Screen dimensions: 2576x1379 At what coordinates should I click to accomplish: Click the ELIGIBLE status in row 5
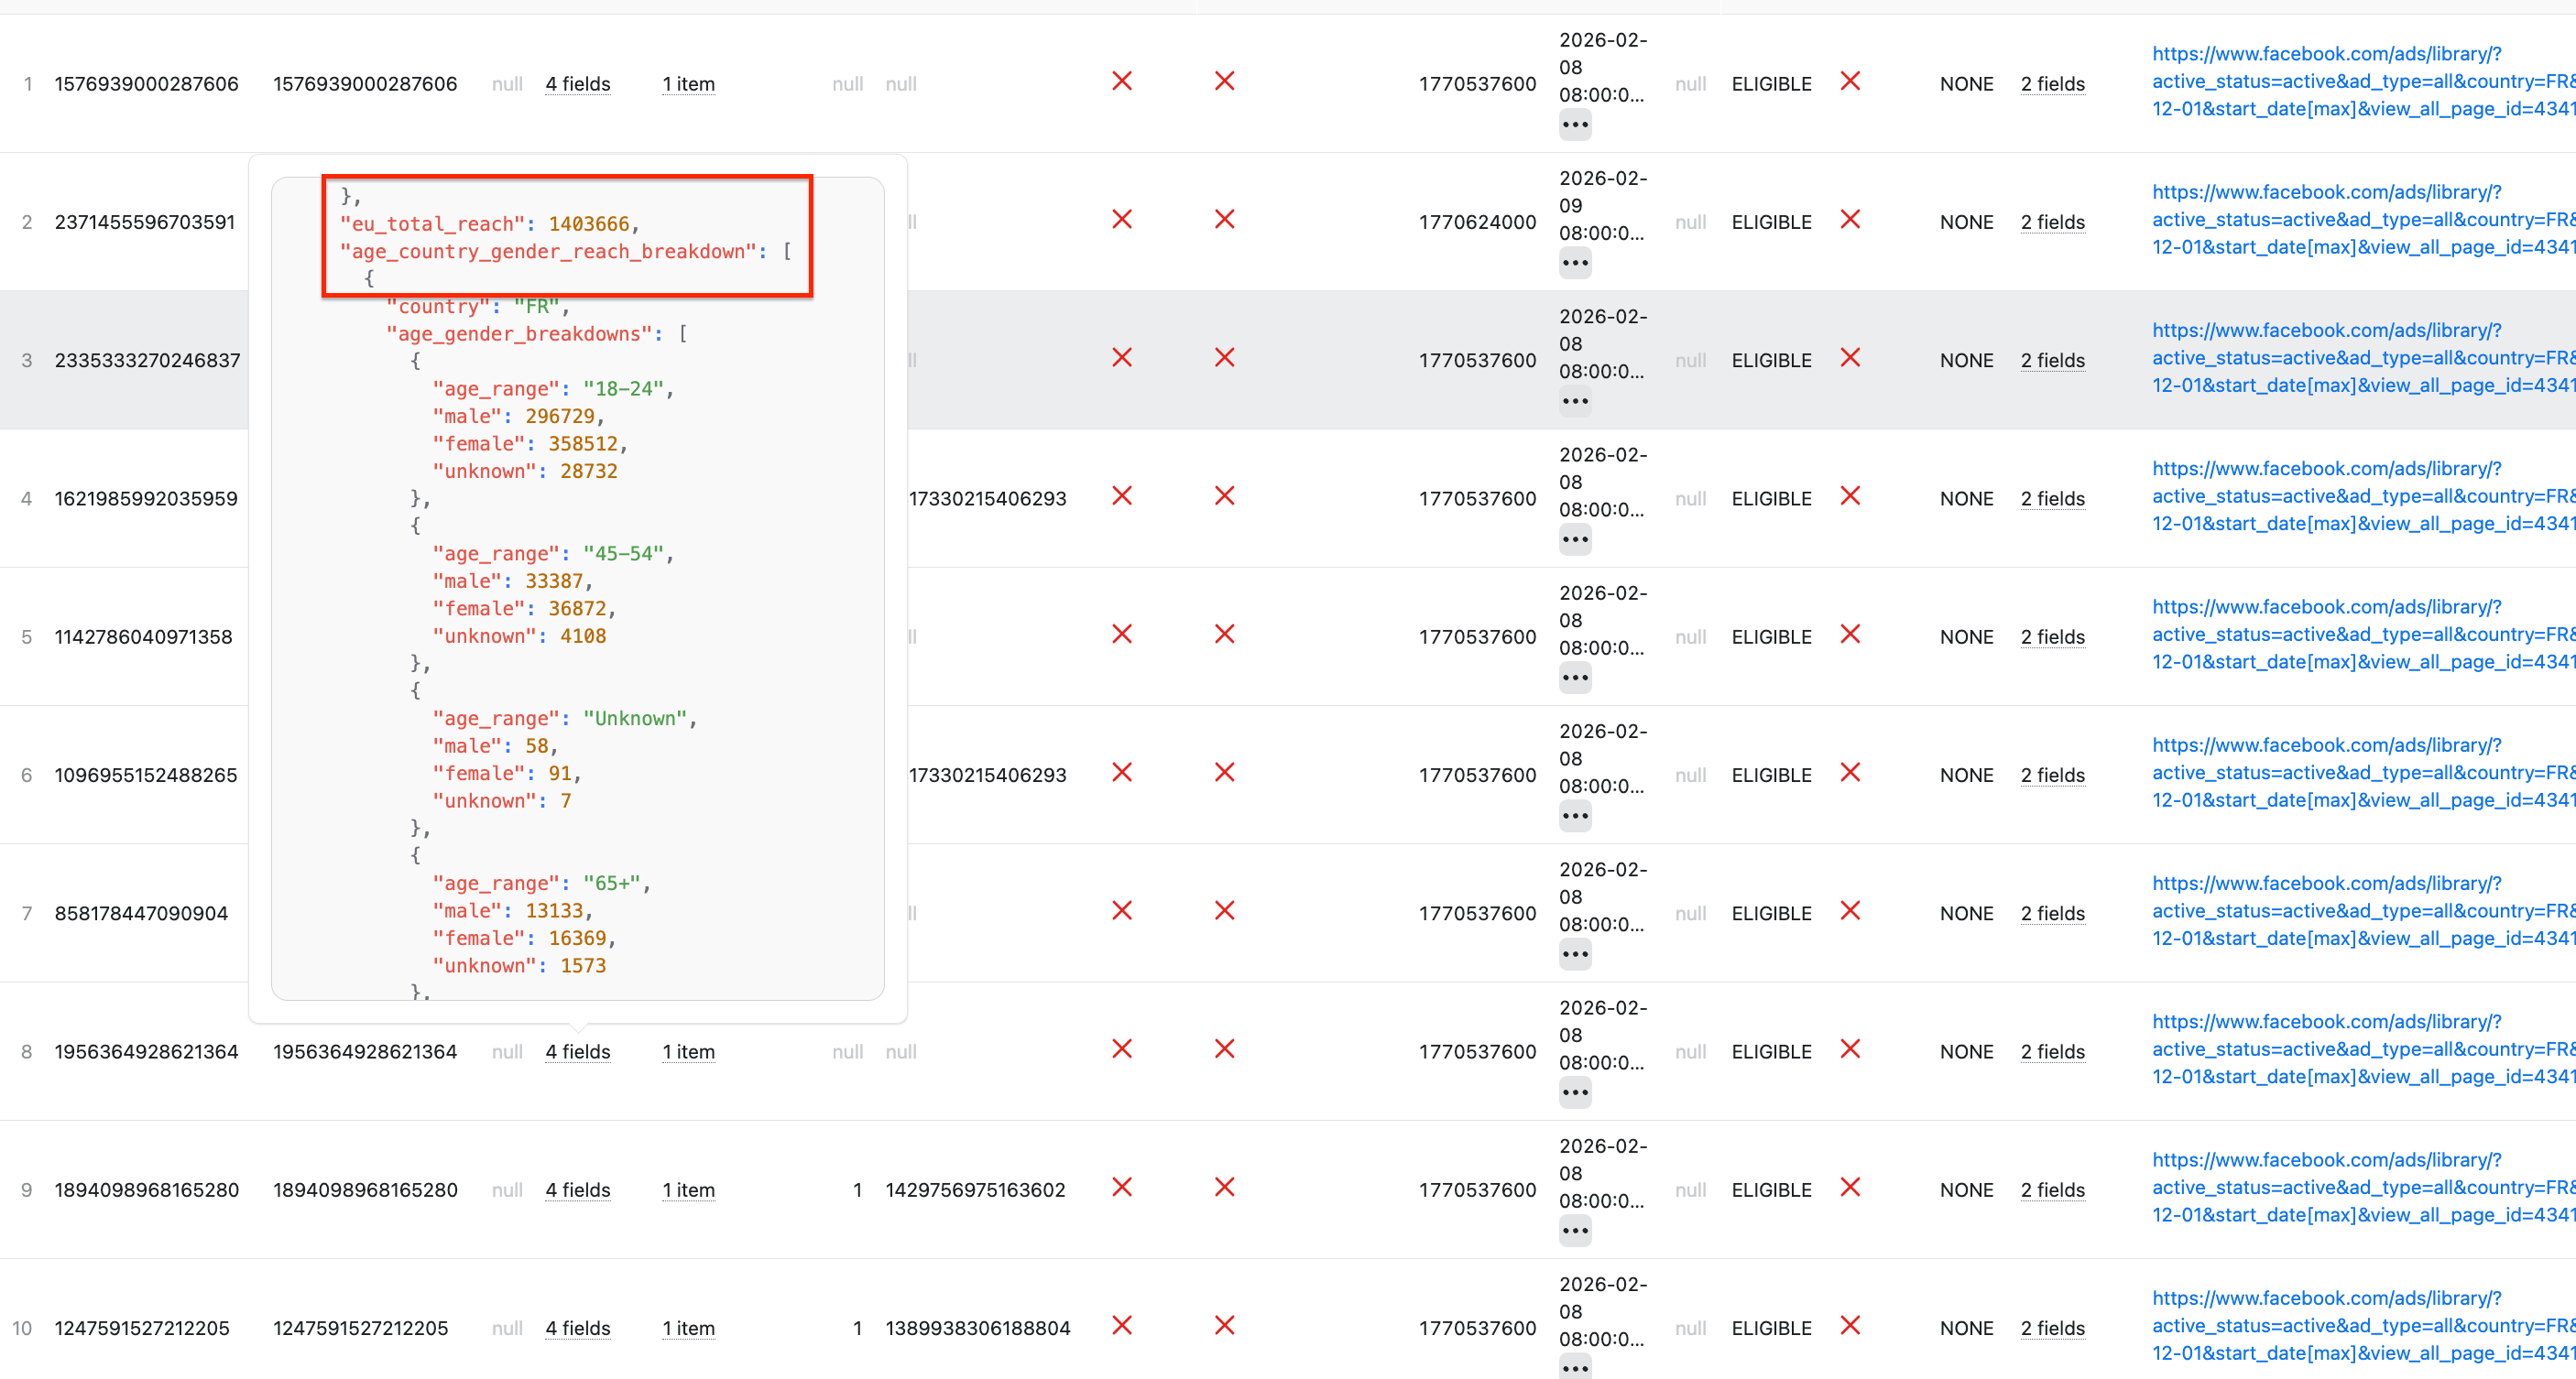1771,637
